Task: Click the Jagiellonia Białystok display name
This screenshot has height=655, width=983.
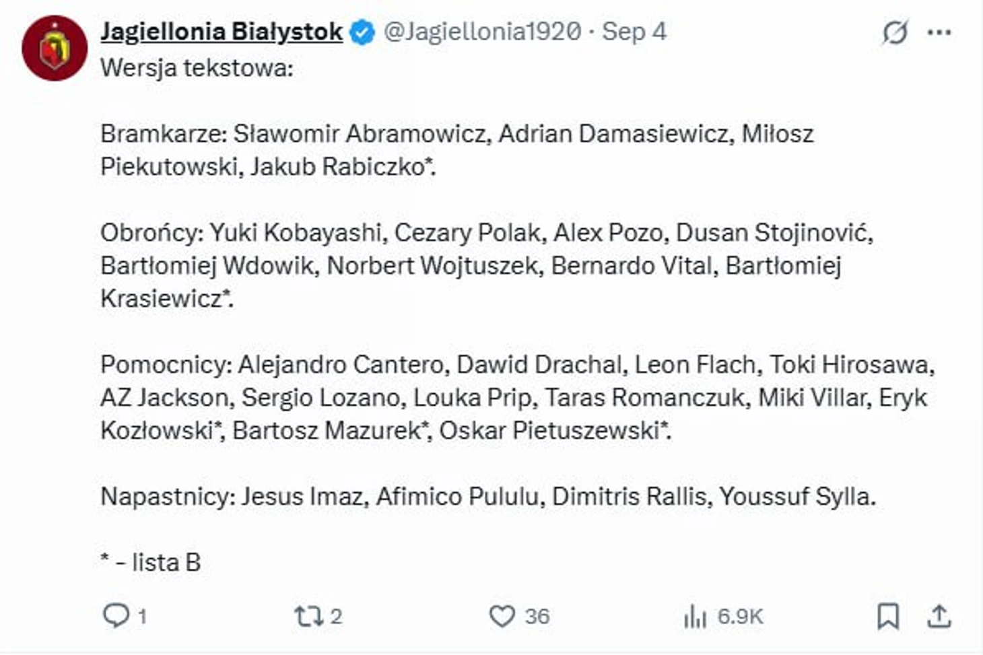Action: 222,32
